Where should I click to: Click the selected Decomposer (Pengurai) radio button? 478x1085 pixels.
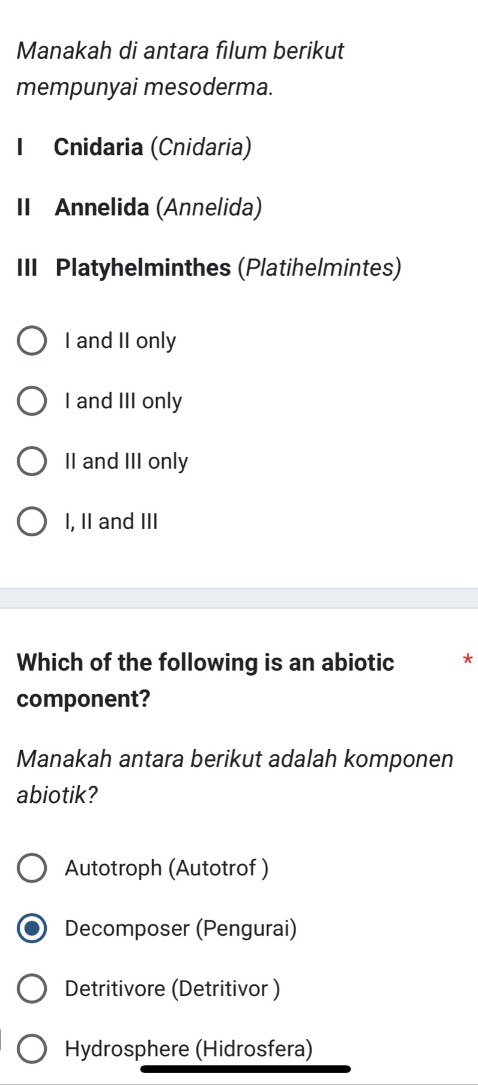tap(31, 928)
